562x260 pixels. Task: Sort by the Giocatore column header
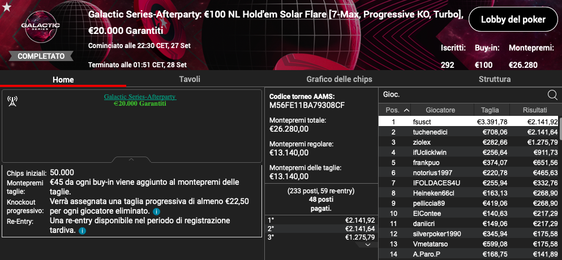pos(440,110)
